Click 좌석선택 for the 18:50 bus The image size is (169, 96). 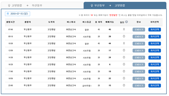(x=155, y=78)
